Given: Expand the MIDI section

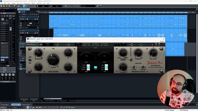Looking at the screenshot, I should click(1, 68).
